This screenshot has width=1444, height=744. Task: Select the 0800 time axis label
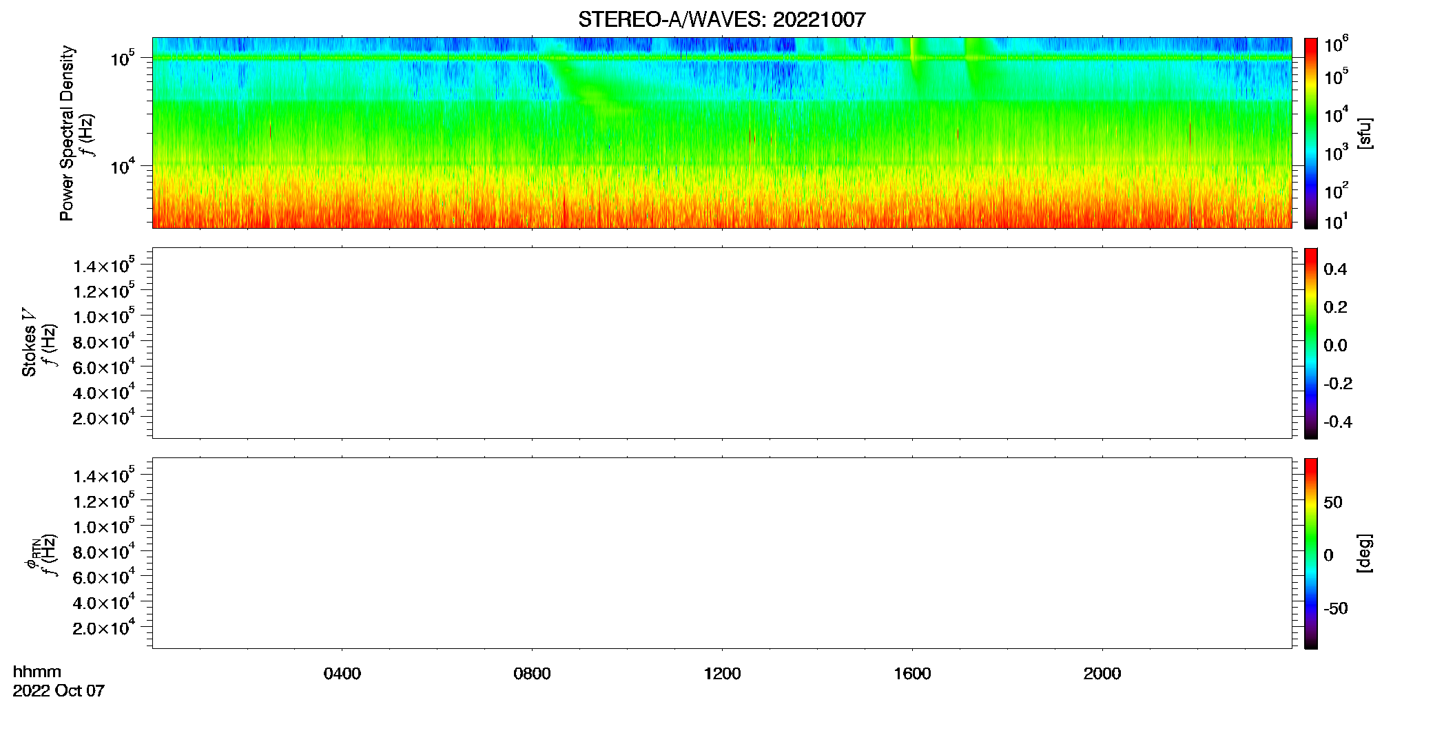click(x=532, y=674)
